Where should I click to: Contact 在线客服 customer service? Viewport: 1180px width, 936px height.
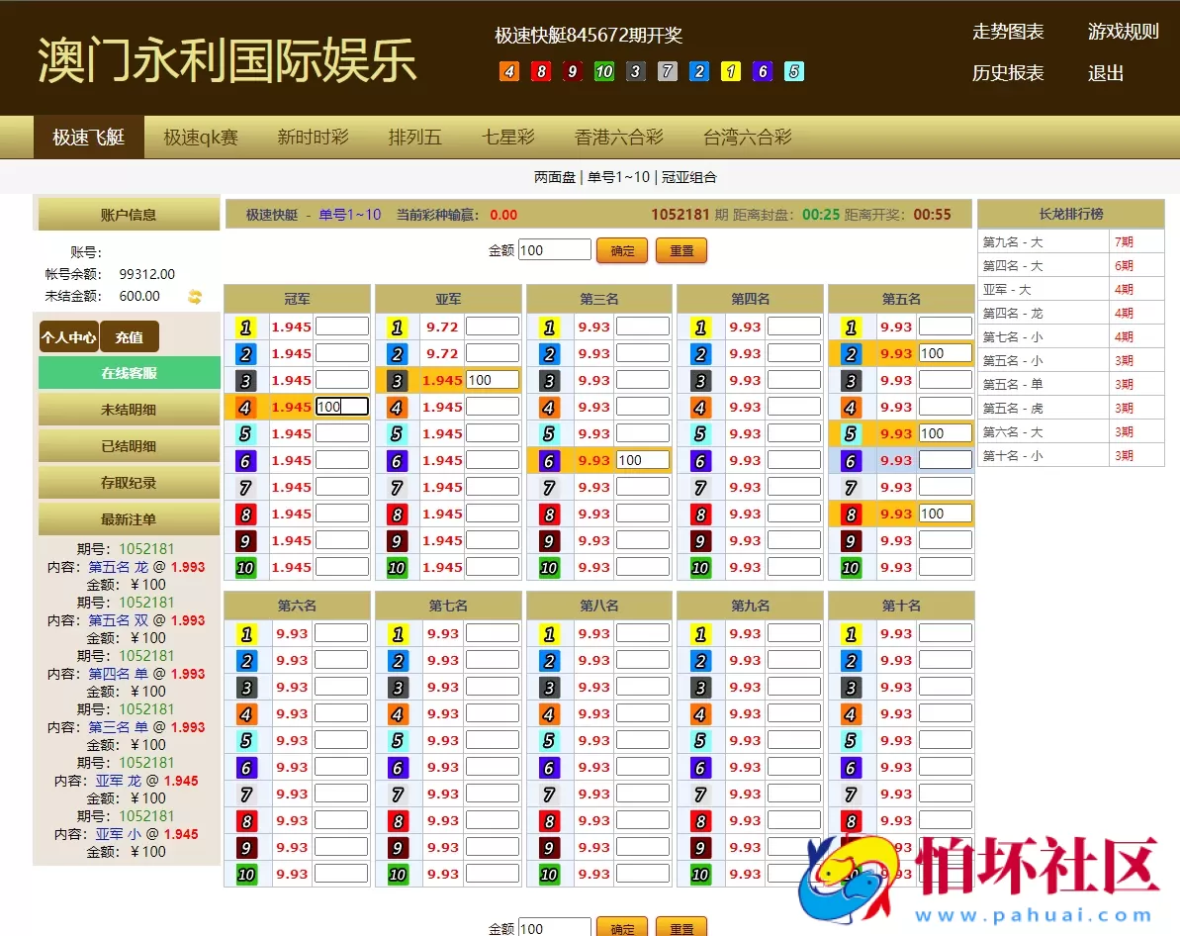128,372
